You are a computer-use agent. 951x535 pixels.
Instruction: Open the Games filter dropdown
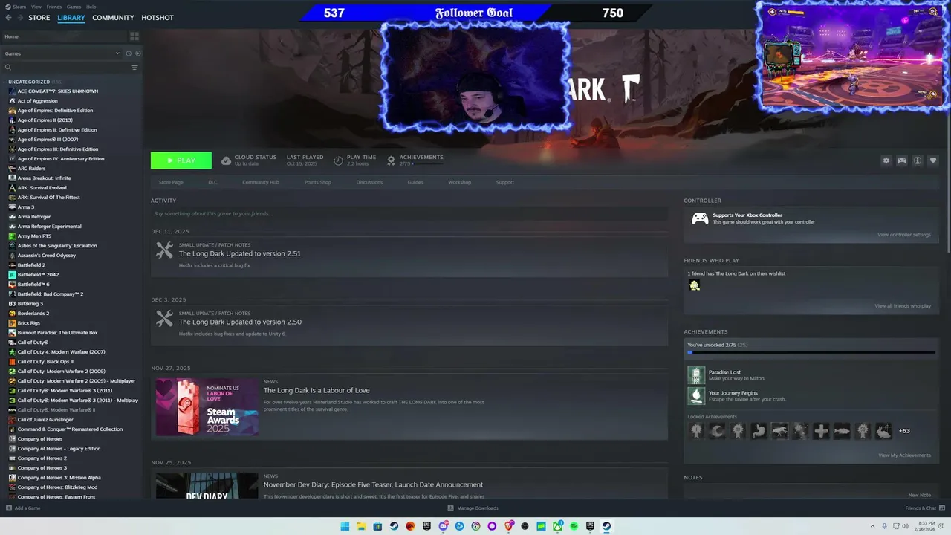click(62, 53)
